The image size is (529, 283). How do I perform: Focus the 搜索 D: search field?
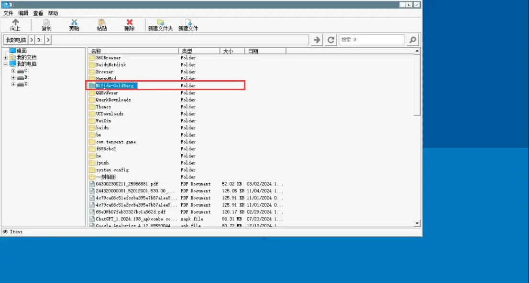(372, 40)
